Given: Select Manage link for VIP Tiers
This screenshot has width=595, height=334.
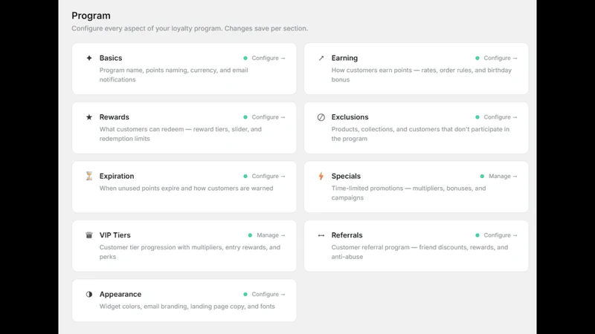Looking at the screenshot, I should click(271, 235).
